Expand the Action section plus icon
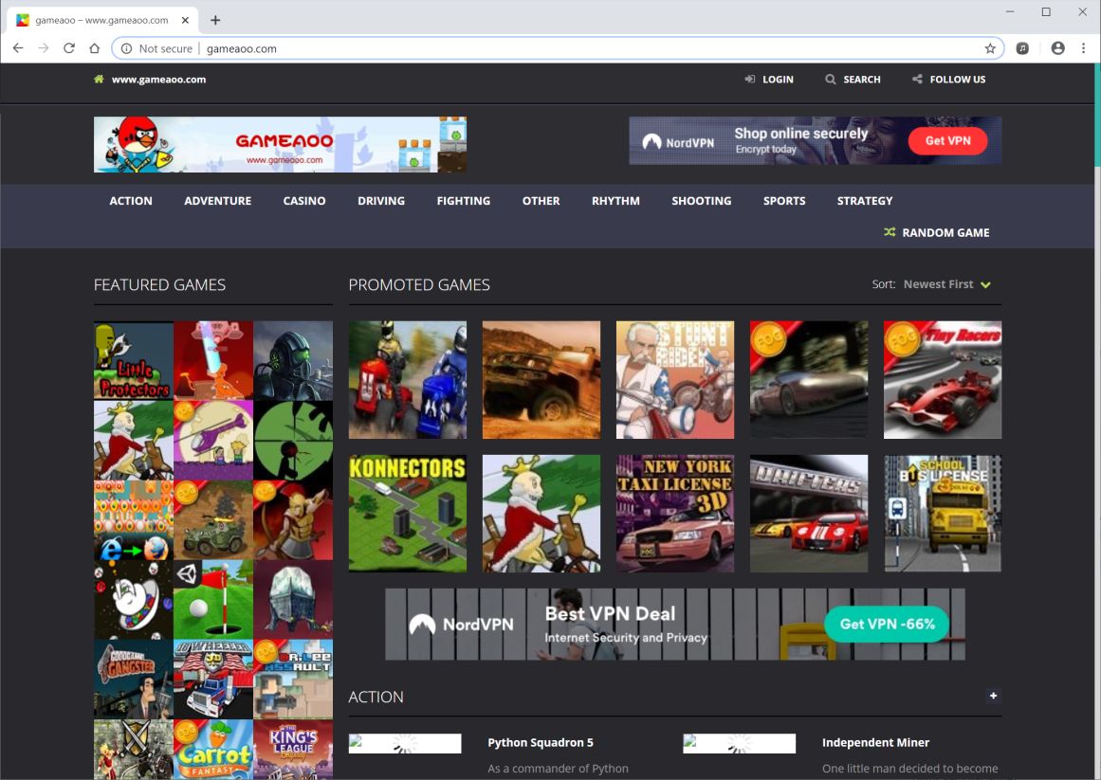 click(993, 696)
